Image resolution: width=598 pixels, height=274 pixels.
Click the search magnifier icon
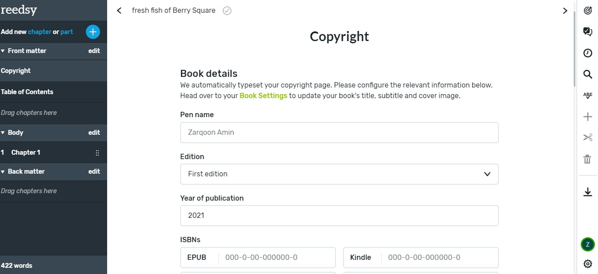(x=587, y=74)
